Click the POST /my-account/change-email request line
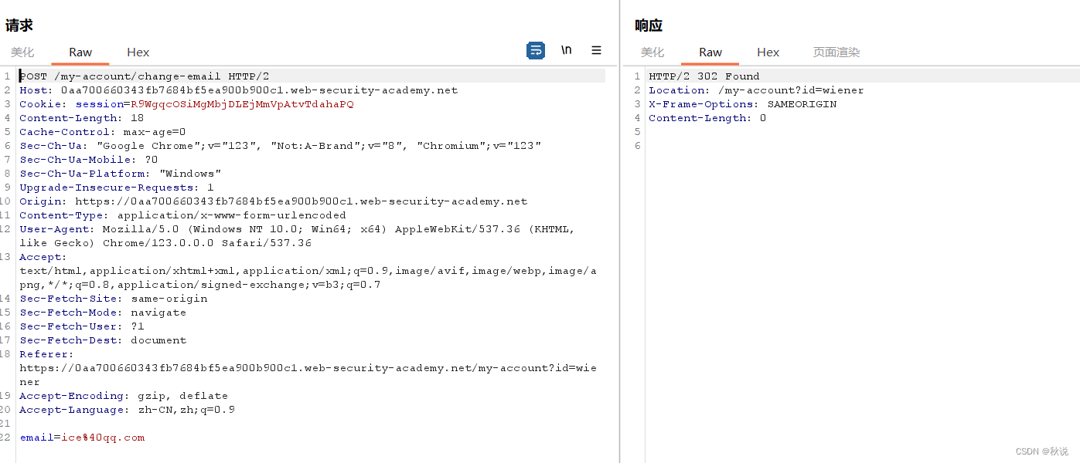1080x463 pixels. 144,76
